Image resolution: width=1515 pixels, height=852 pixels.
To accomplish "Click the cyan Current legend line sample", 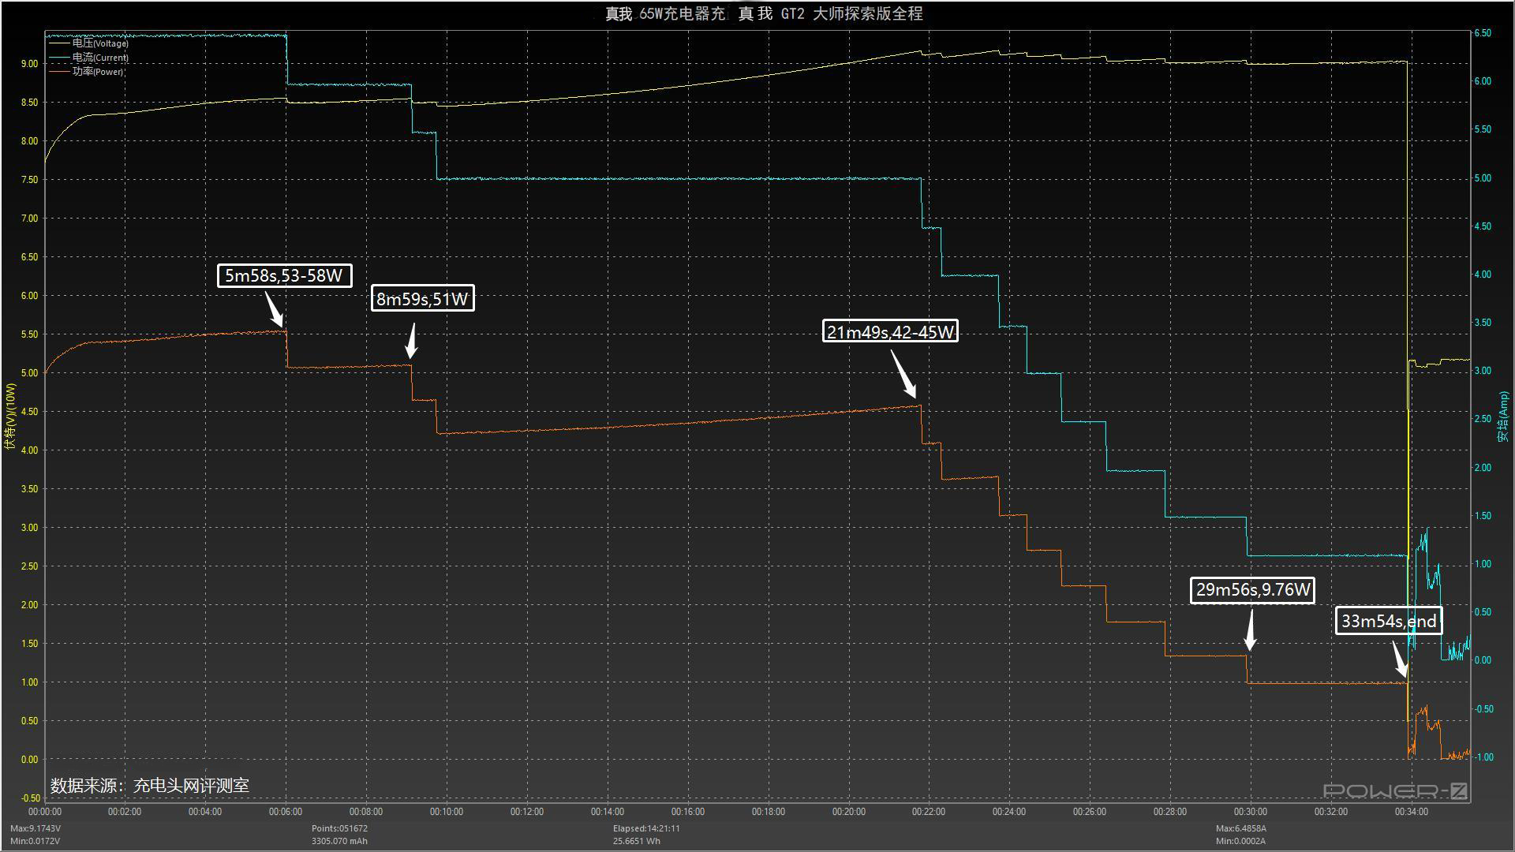I will click(x=60, y=58).
